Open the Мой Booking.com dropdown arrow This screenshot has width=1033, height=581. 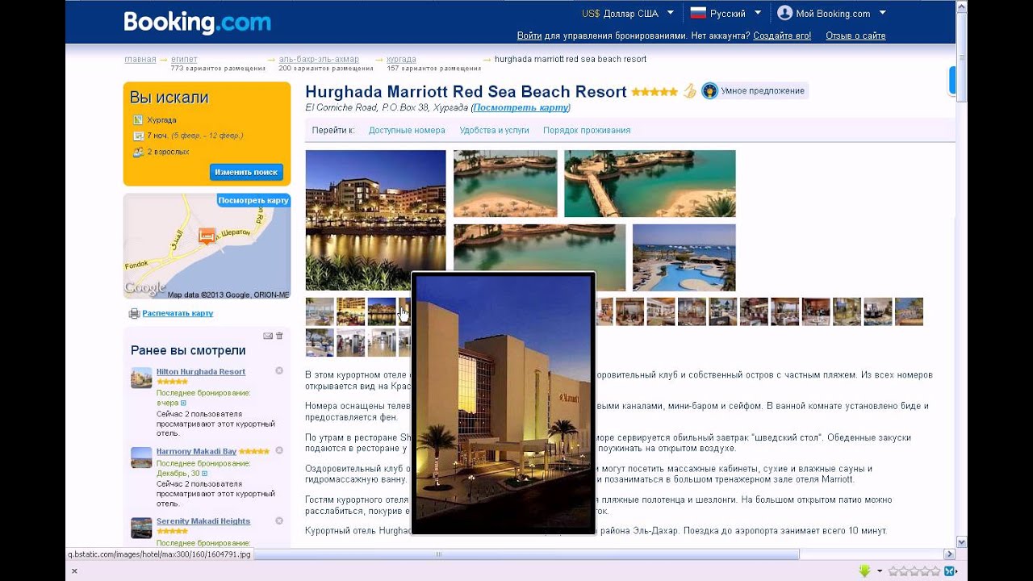[x=882, y=13]
